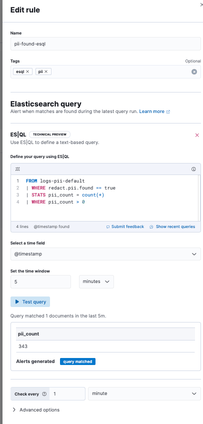Open the minutes time unit dropdown
The height and width of the screenshot is (424, 203).
click(96, 281)
